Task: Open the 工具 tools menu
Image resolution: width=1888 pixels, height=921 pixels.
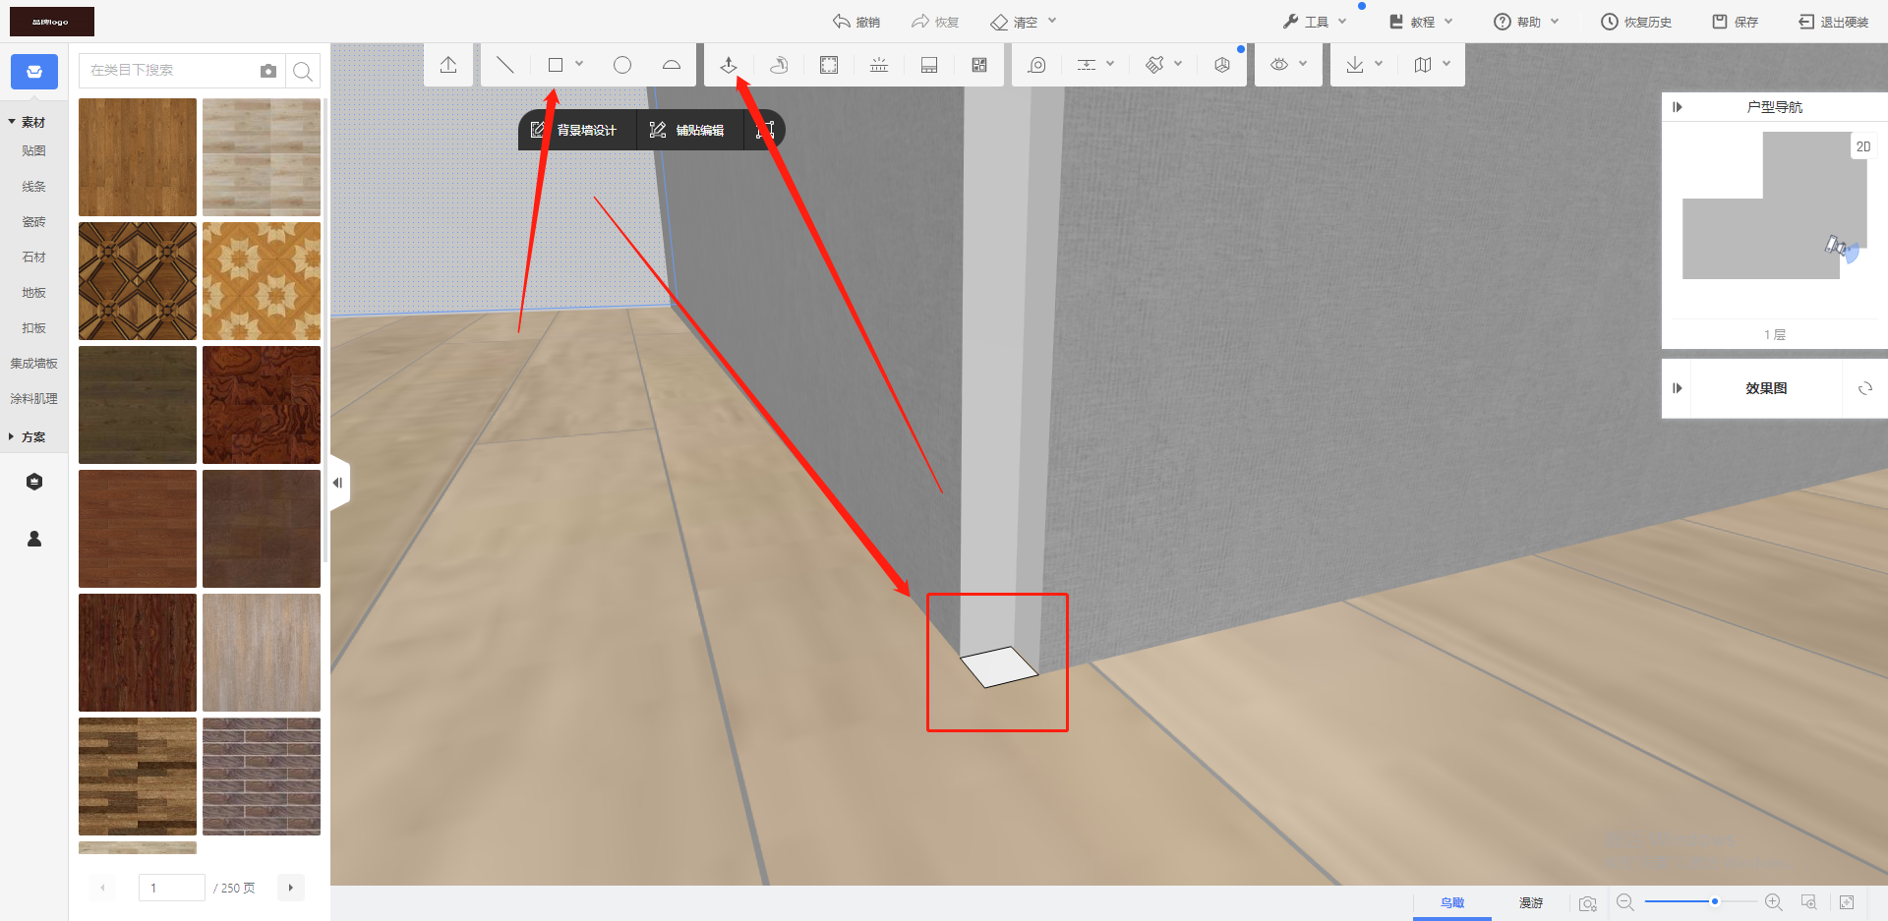Action: click(1315, 22)
